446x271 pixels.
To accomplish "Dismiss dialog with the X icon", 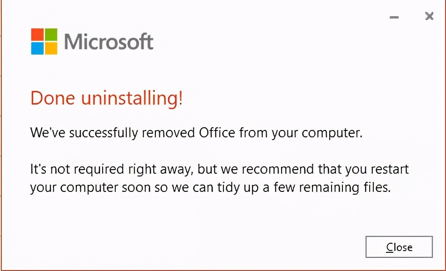I will pyautogui.click(x=429, y=16).
